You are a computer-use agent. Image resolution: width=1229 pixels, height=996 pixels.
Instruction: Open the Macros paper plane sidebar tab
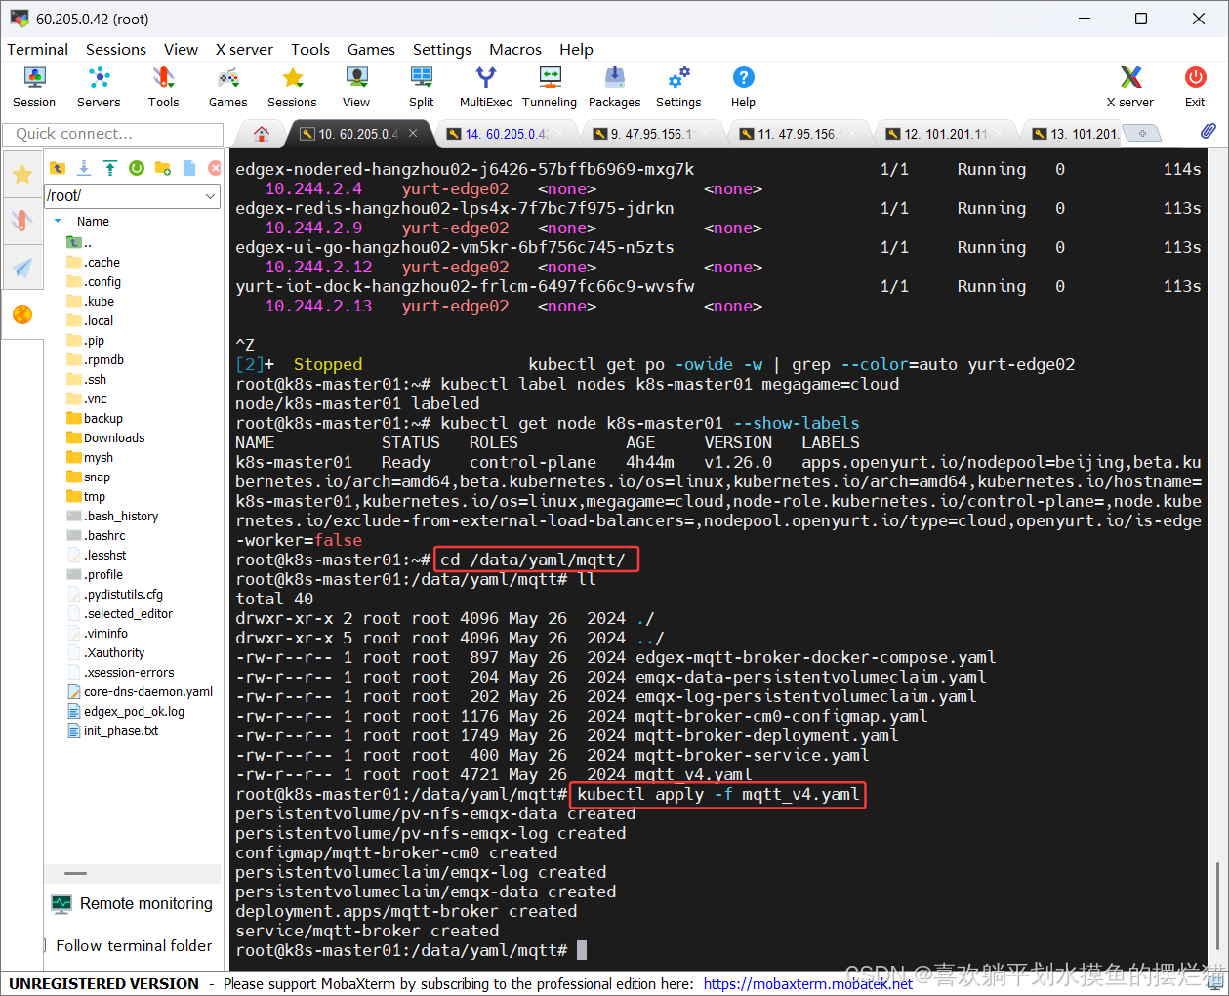(x=22, y=267)
